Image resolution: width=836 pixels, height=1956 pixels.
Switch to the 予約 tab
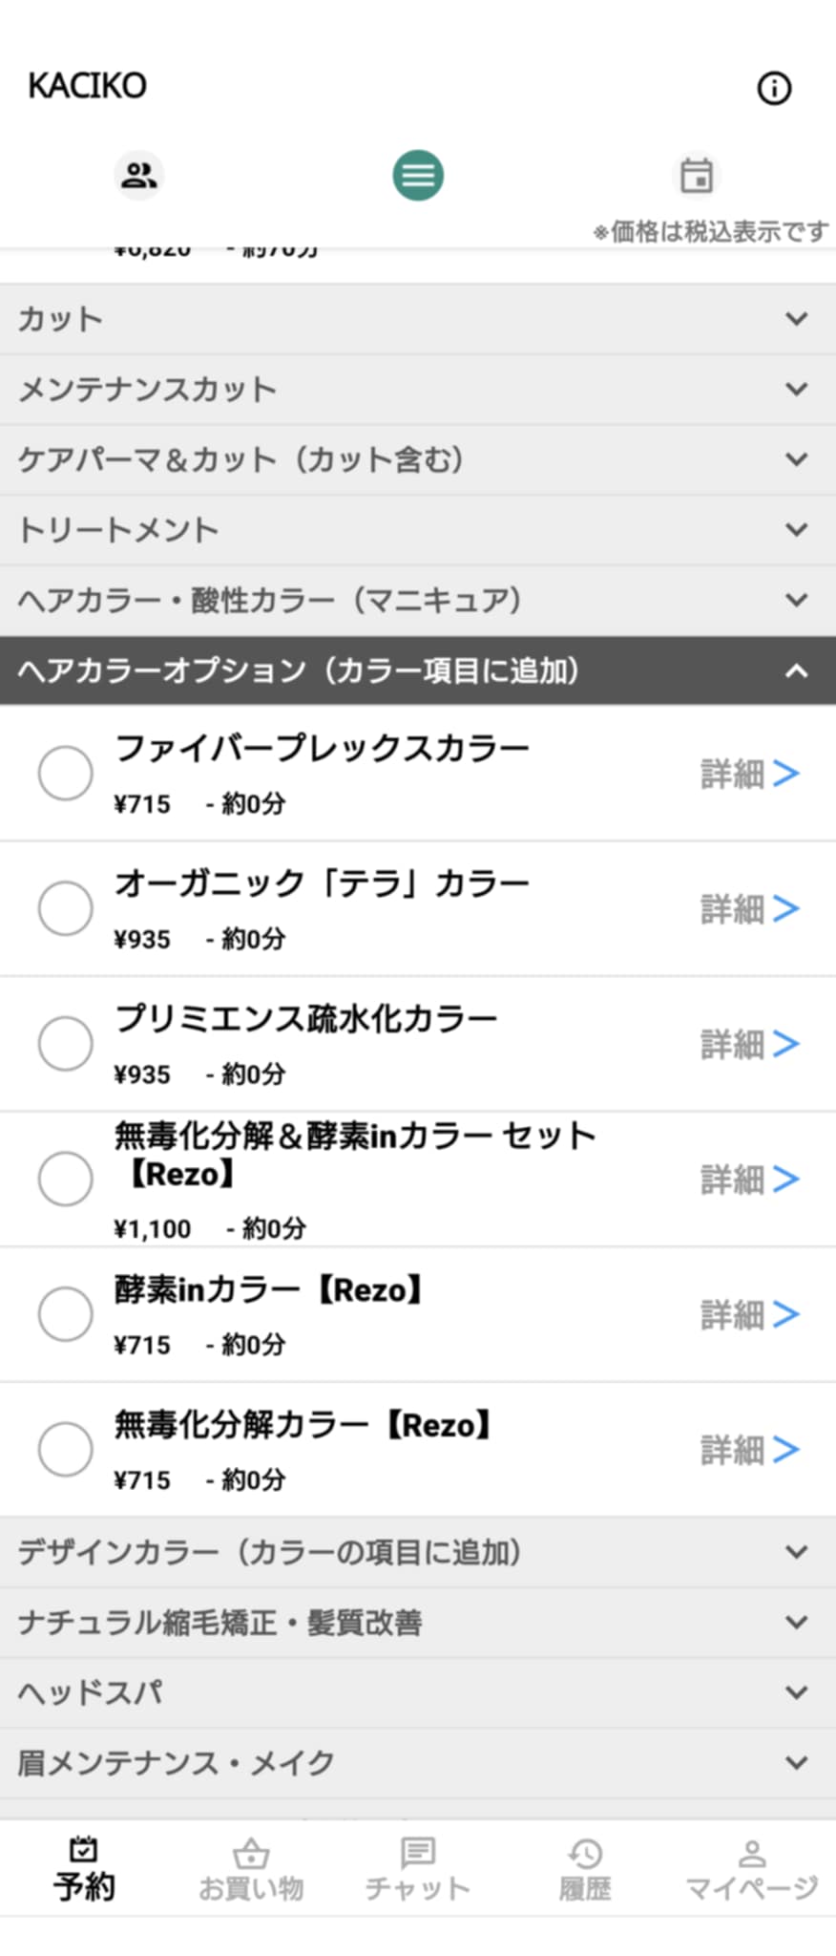tap(84, 1869)
